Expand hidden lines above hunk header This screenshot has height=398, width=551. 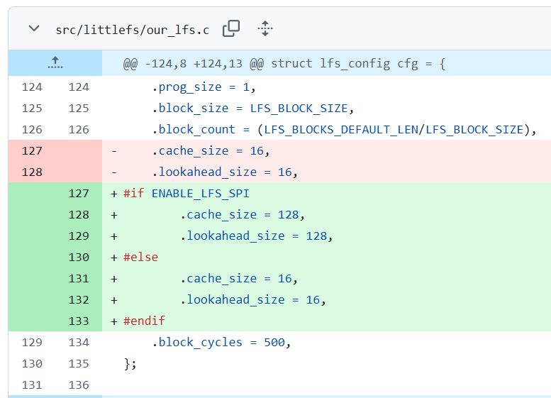[x=55, y=63]
